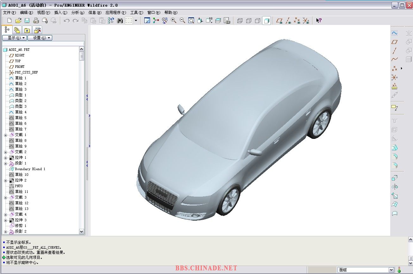Click the Zoom In magnifier icon

click(x=174, y=21)
